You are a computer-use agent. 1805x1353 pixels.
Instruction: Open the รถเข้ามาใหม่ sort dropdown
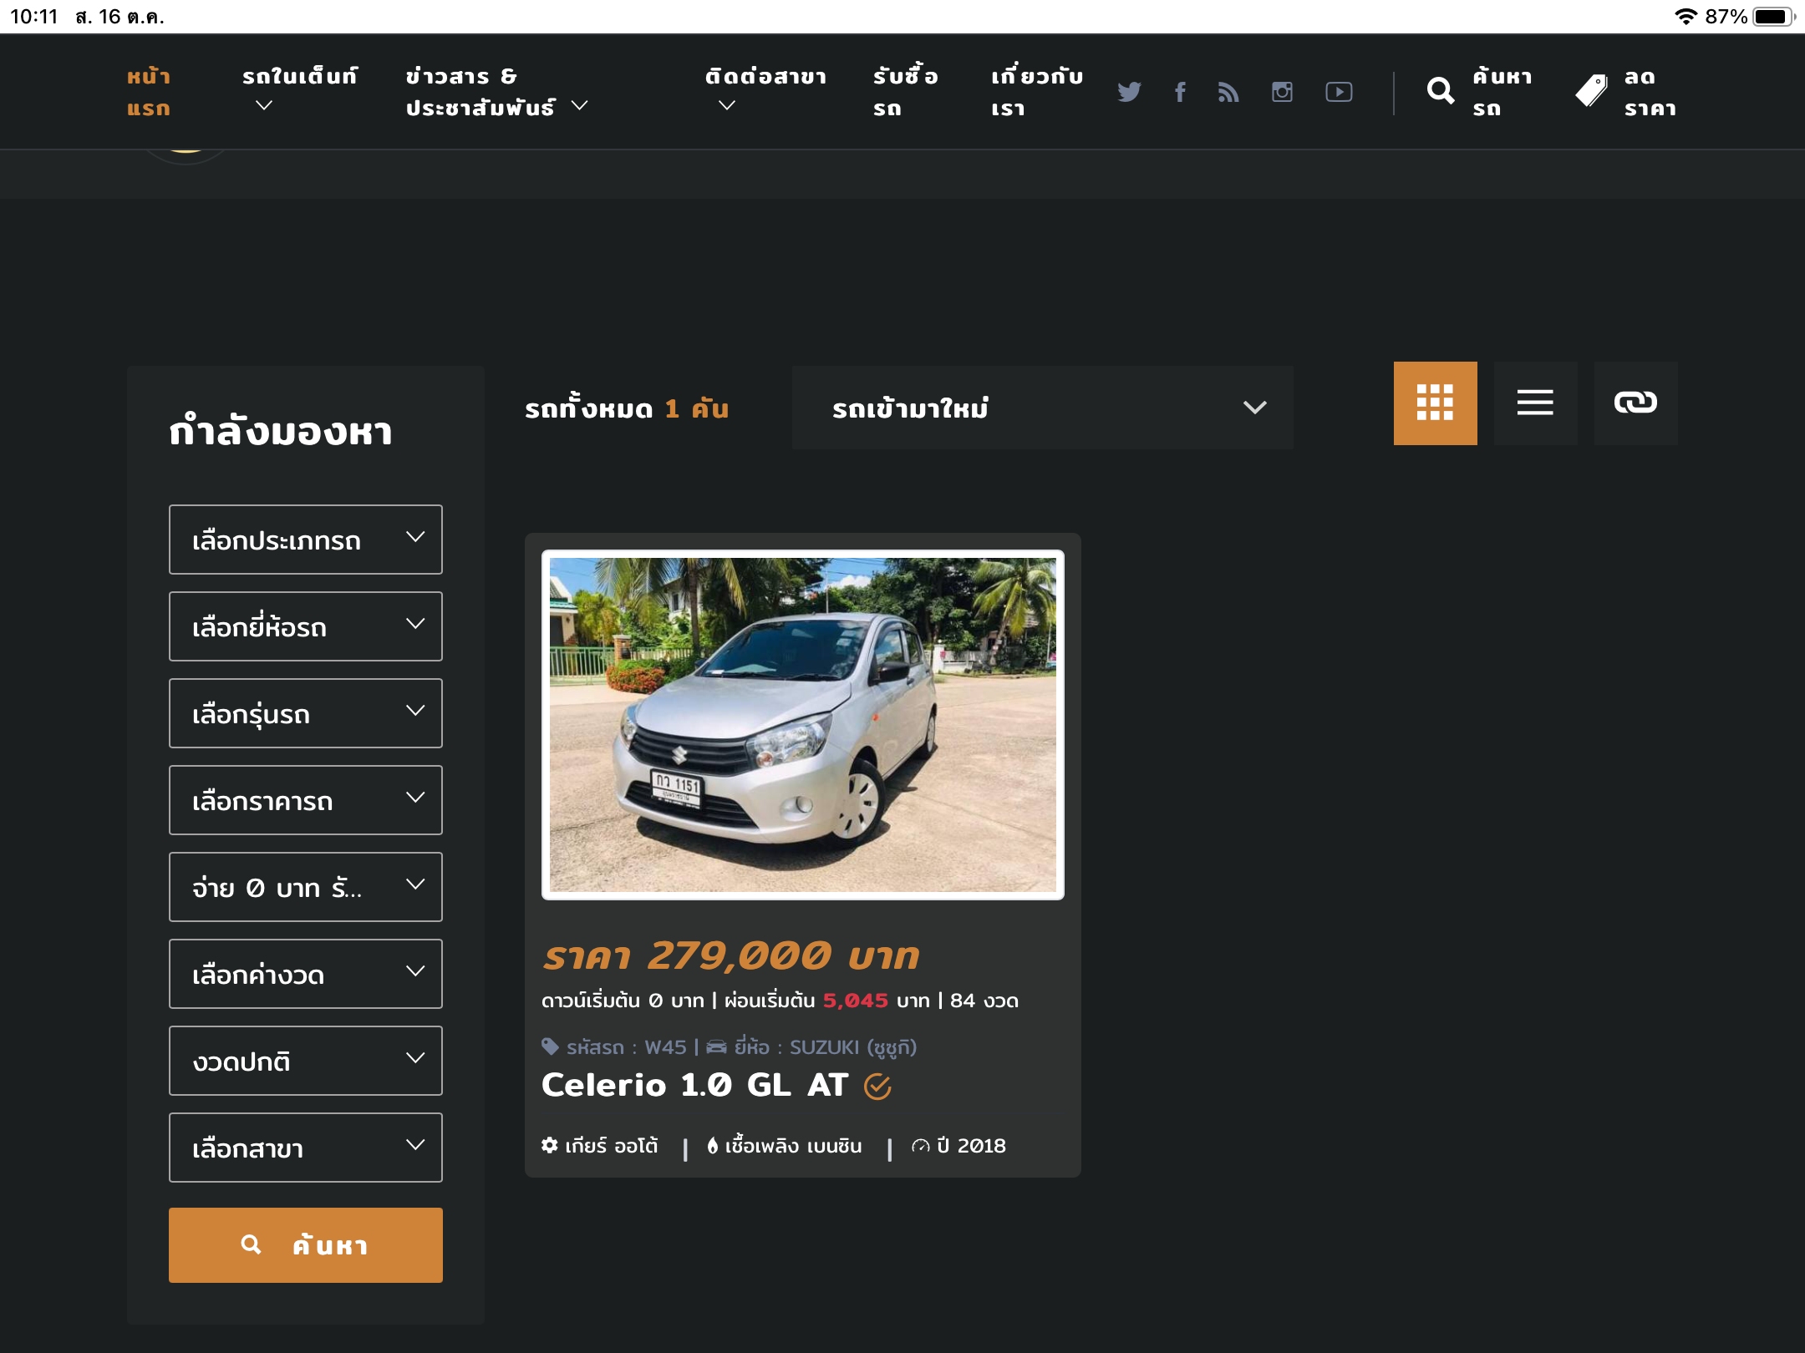click(x=1042, y=408)
